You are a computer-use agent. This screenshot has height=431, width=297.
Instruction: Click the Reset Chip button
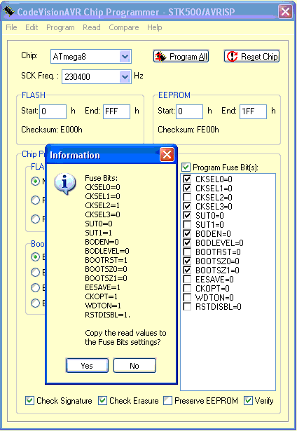[x=251, y=56]
